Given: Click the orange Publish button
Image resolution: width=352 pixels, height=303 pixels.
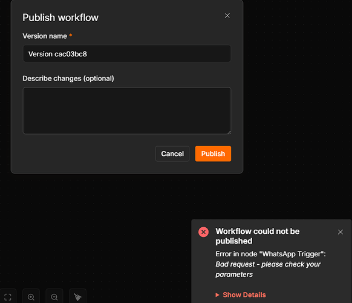Looking at the screenshot, I should 213,154.
